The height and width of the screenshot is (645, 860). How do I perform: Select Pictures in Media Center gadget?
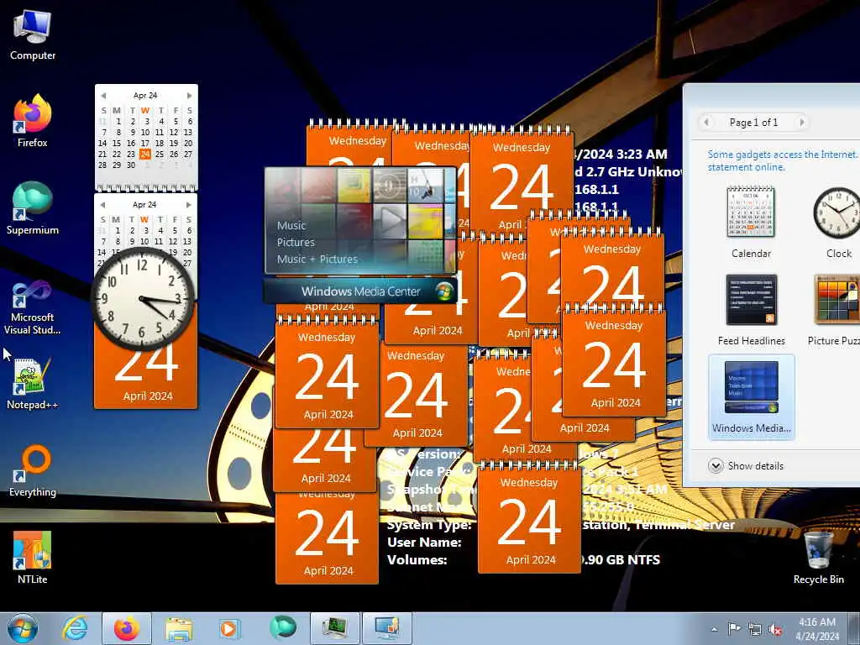click(296, 243)
